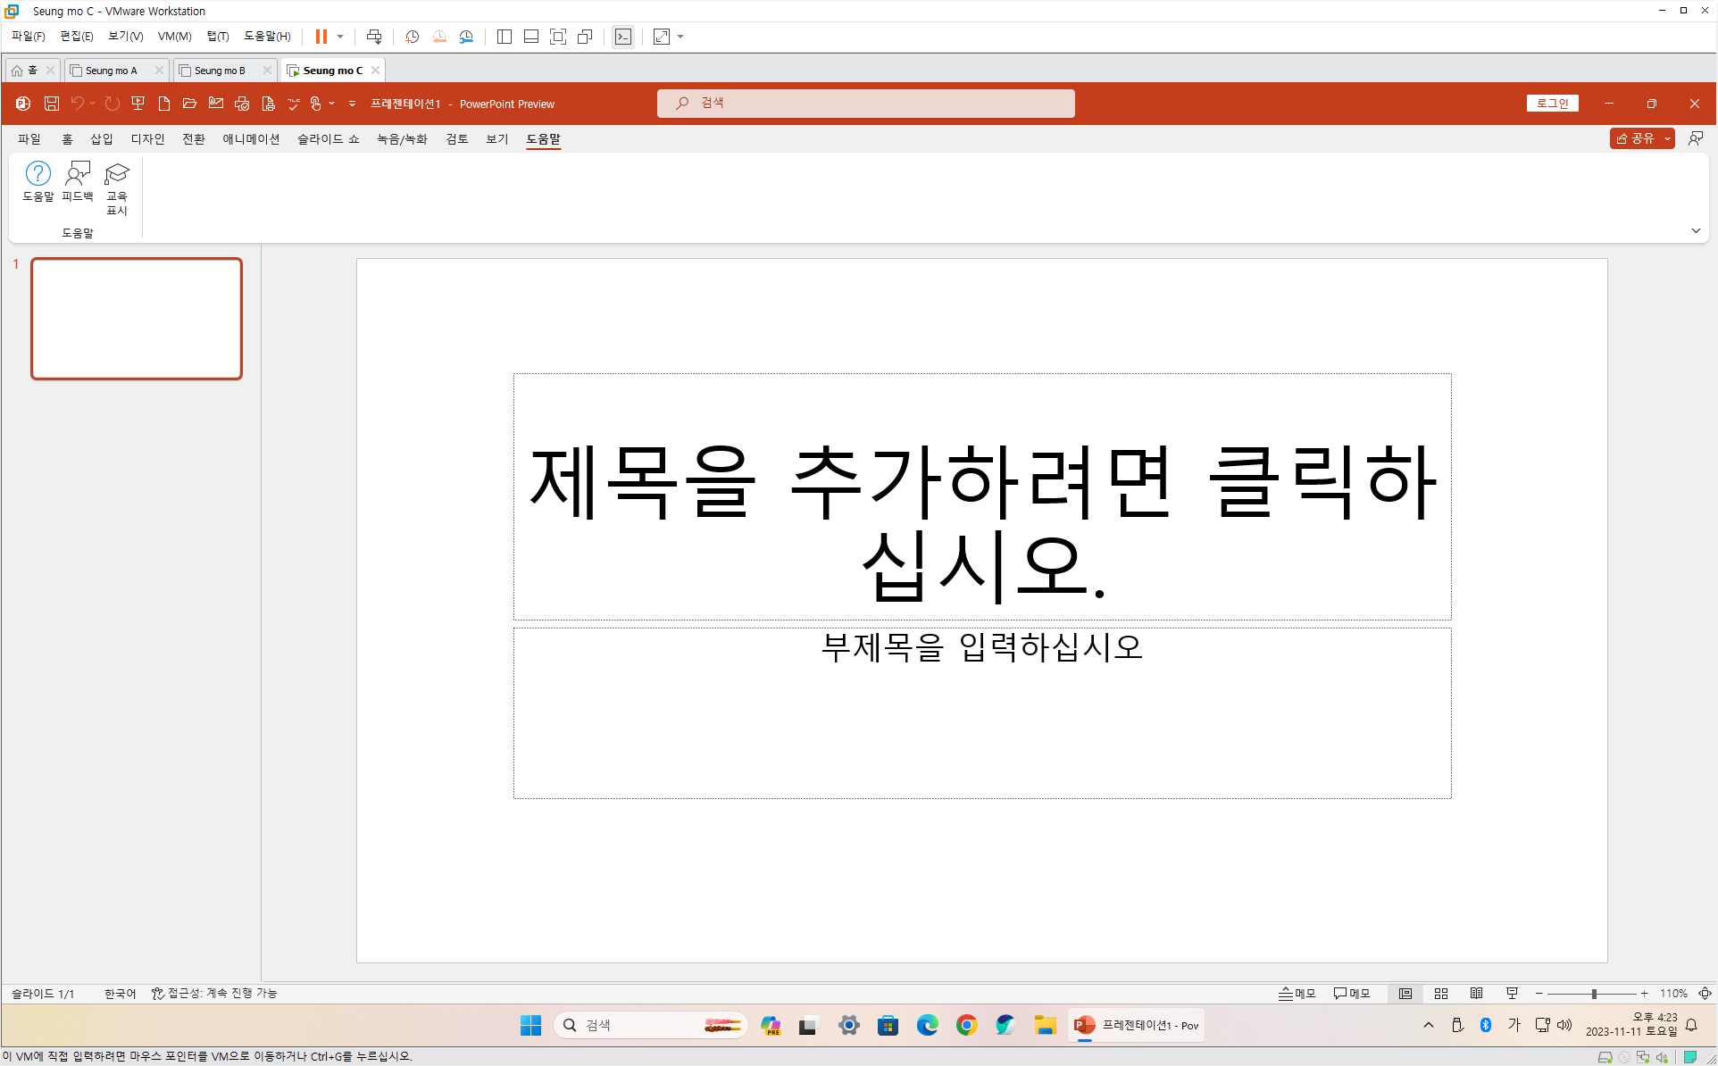Toggle the comments pane in status bar
The image size is (1718, 1066).
[1351, 994]
